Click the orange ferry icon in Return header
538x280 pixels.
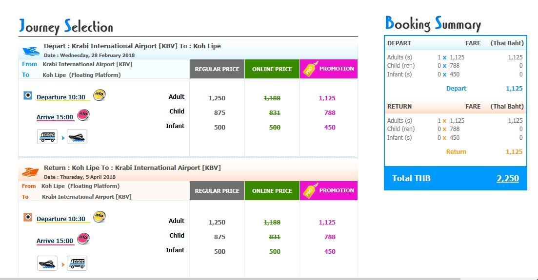pos(30,172)
